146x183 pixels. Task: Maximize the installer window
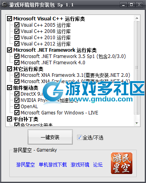pyautogui.click(x=131, y=5)
